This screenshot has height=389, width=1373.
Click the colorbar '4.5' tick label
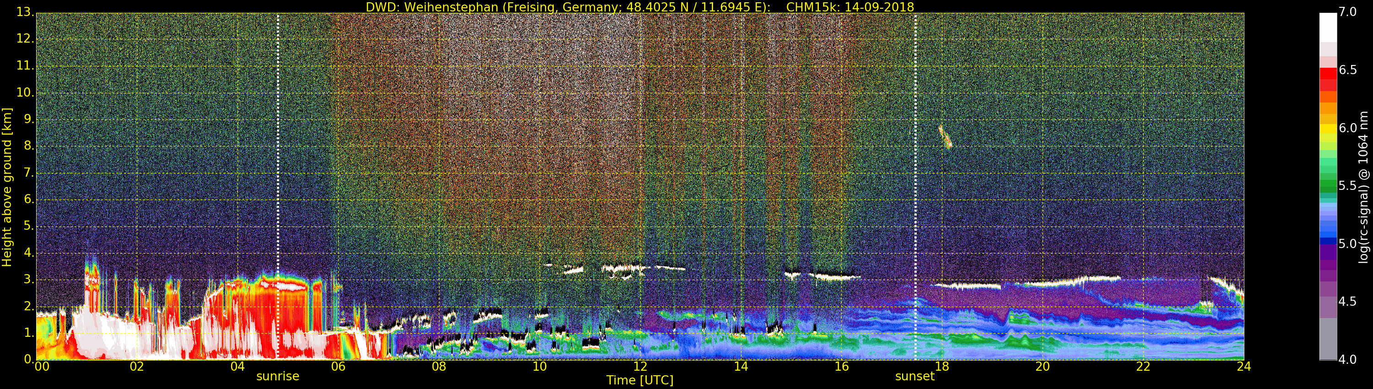(x=1347, y=302)
